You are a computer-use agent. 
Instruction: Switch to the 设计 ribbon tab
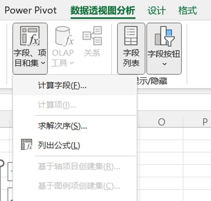click(x=157, y=11)
